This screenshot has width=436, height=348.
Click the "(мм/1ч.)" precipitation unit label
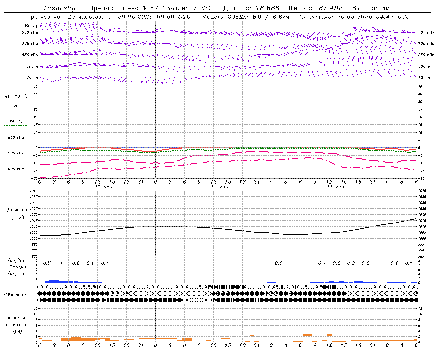tap(17, 274)
